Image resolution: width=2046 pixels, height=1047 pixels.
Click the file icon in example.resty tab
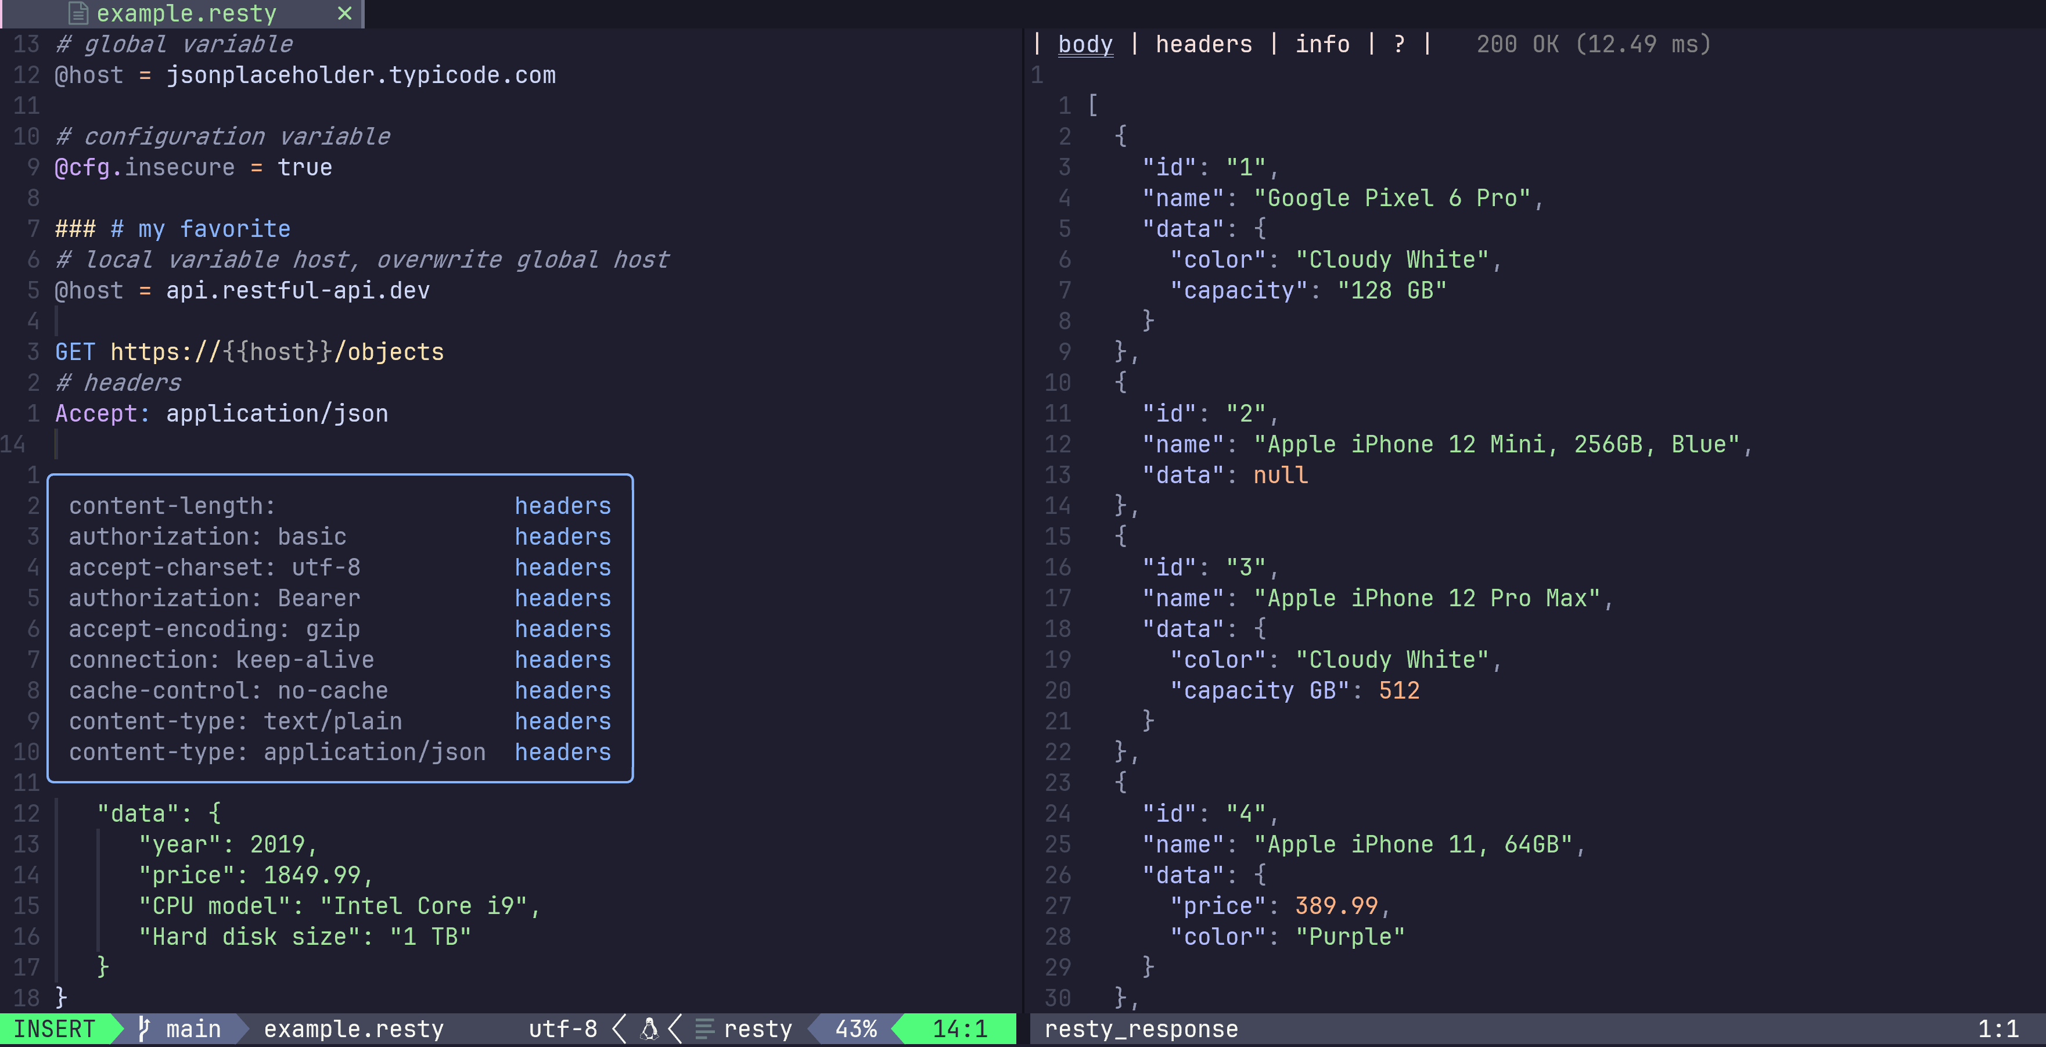pyautogui.click(x=77, y=13)
